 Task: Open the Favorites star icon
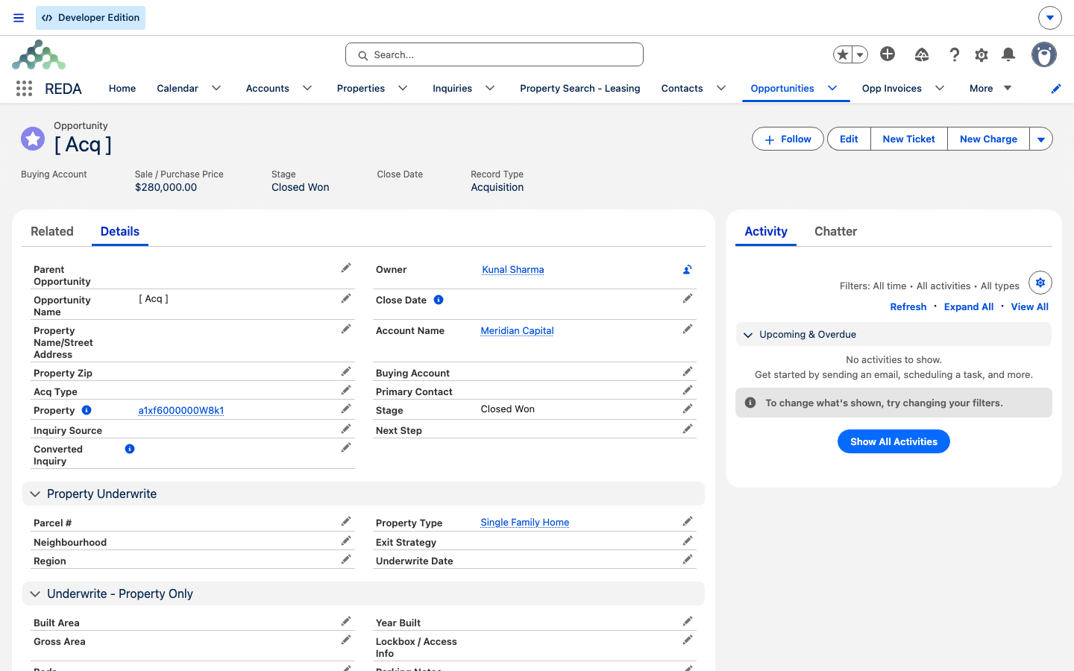coord(843,54)
